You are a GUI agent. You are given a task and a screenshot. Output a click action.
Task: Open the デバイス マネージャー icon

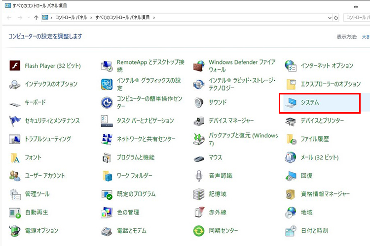point(199,121)
